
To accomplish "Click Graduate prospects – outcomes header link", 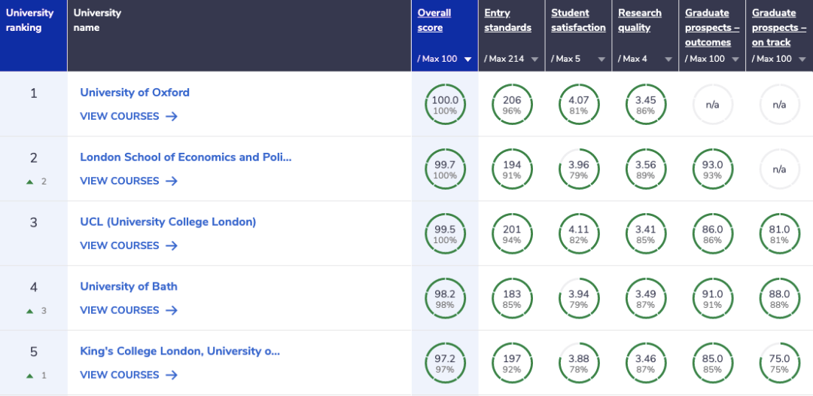I will (x=712, y=27).
